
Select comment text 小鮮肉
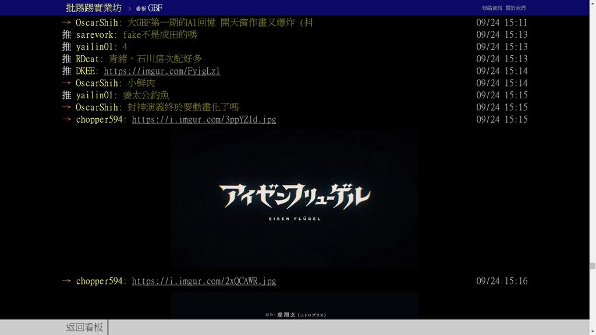[x=141, y=83]
